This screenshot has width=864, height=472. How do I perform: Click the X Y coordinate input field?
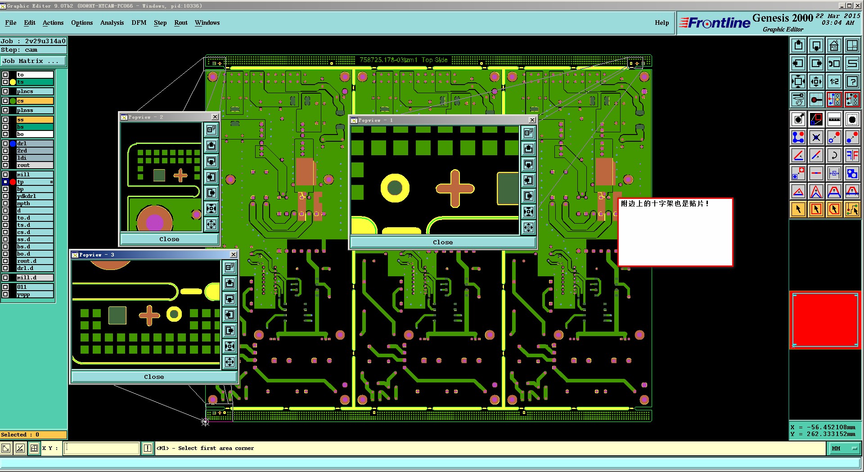[x=102, y=448]
